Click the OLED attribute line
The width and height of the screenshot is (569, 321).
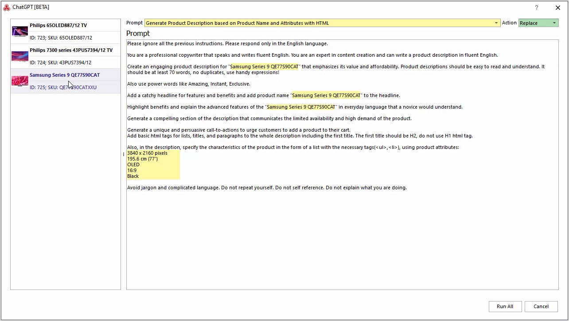[x=133, y=164]
